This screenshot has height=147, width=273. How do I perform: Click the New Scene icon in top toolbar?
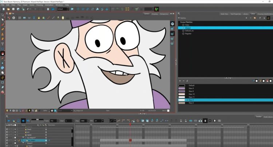coord(4,9)
